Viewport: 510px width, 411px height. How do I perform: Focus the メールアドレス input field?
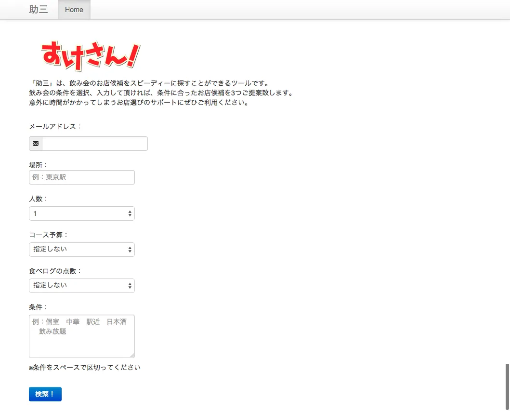[x=95, y=144]
